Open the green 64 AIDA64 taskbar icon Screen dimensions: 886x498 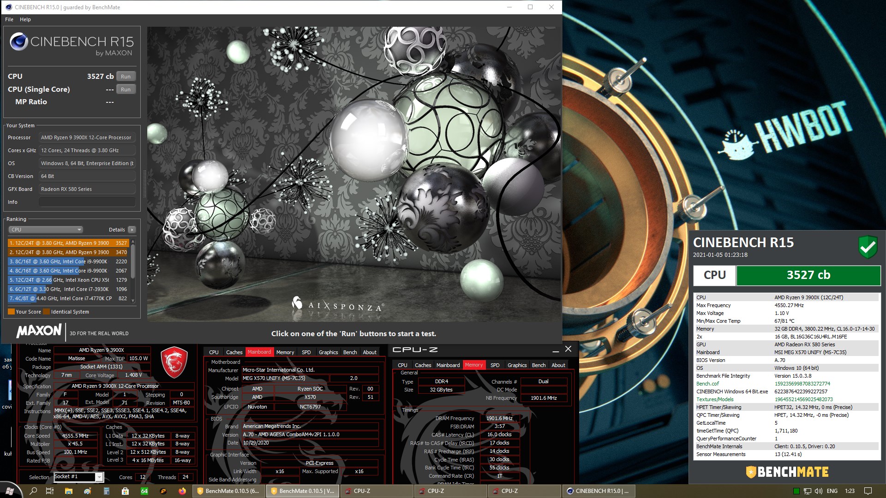[144, 491]
